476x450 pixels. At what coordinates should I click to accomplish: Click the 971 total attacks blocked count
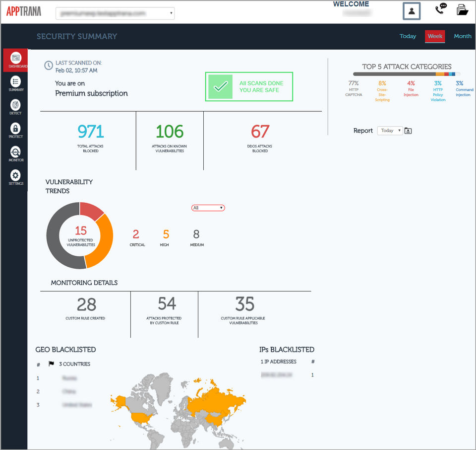(x=90, y=131)
